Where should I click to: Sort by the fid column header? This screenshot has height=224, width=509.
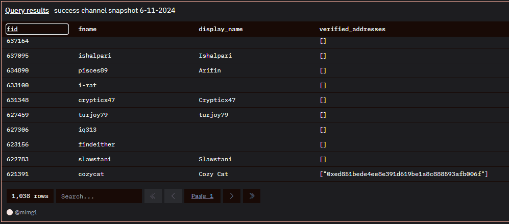tap(37, 29)
